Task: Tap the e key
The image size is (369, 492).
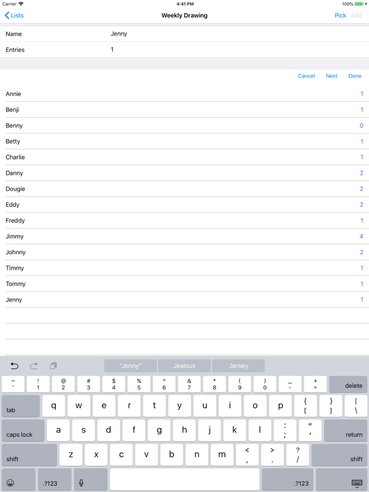Action: tap(104, 406)
